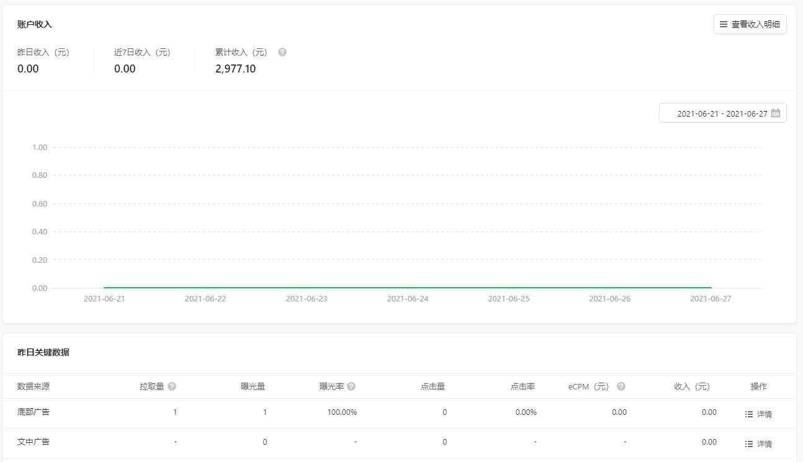Click the 收入（元） column header
This screenshot has width=803, height=462.
(x=692, y=386)
